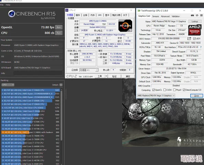Image resolution: width=204 pixels, height=165 pixels.
Task: Run the CPU benchmark
Action: [x=59, y=33]
